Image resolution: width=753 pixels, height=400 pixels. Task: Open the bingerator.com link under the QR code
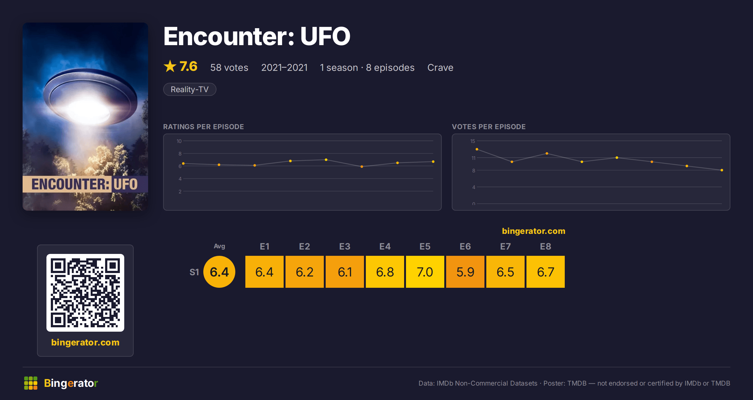pos(85,342)
